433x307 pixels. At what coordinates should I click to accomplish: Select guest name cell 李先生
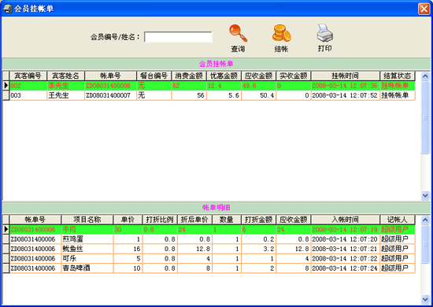[x=65, y=86]
